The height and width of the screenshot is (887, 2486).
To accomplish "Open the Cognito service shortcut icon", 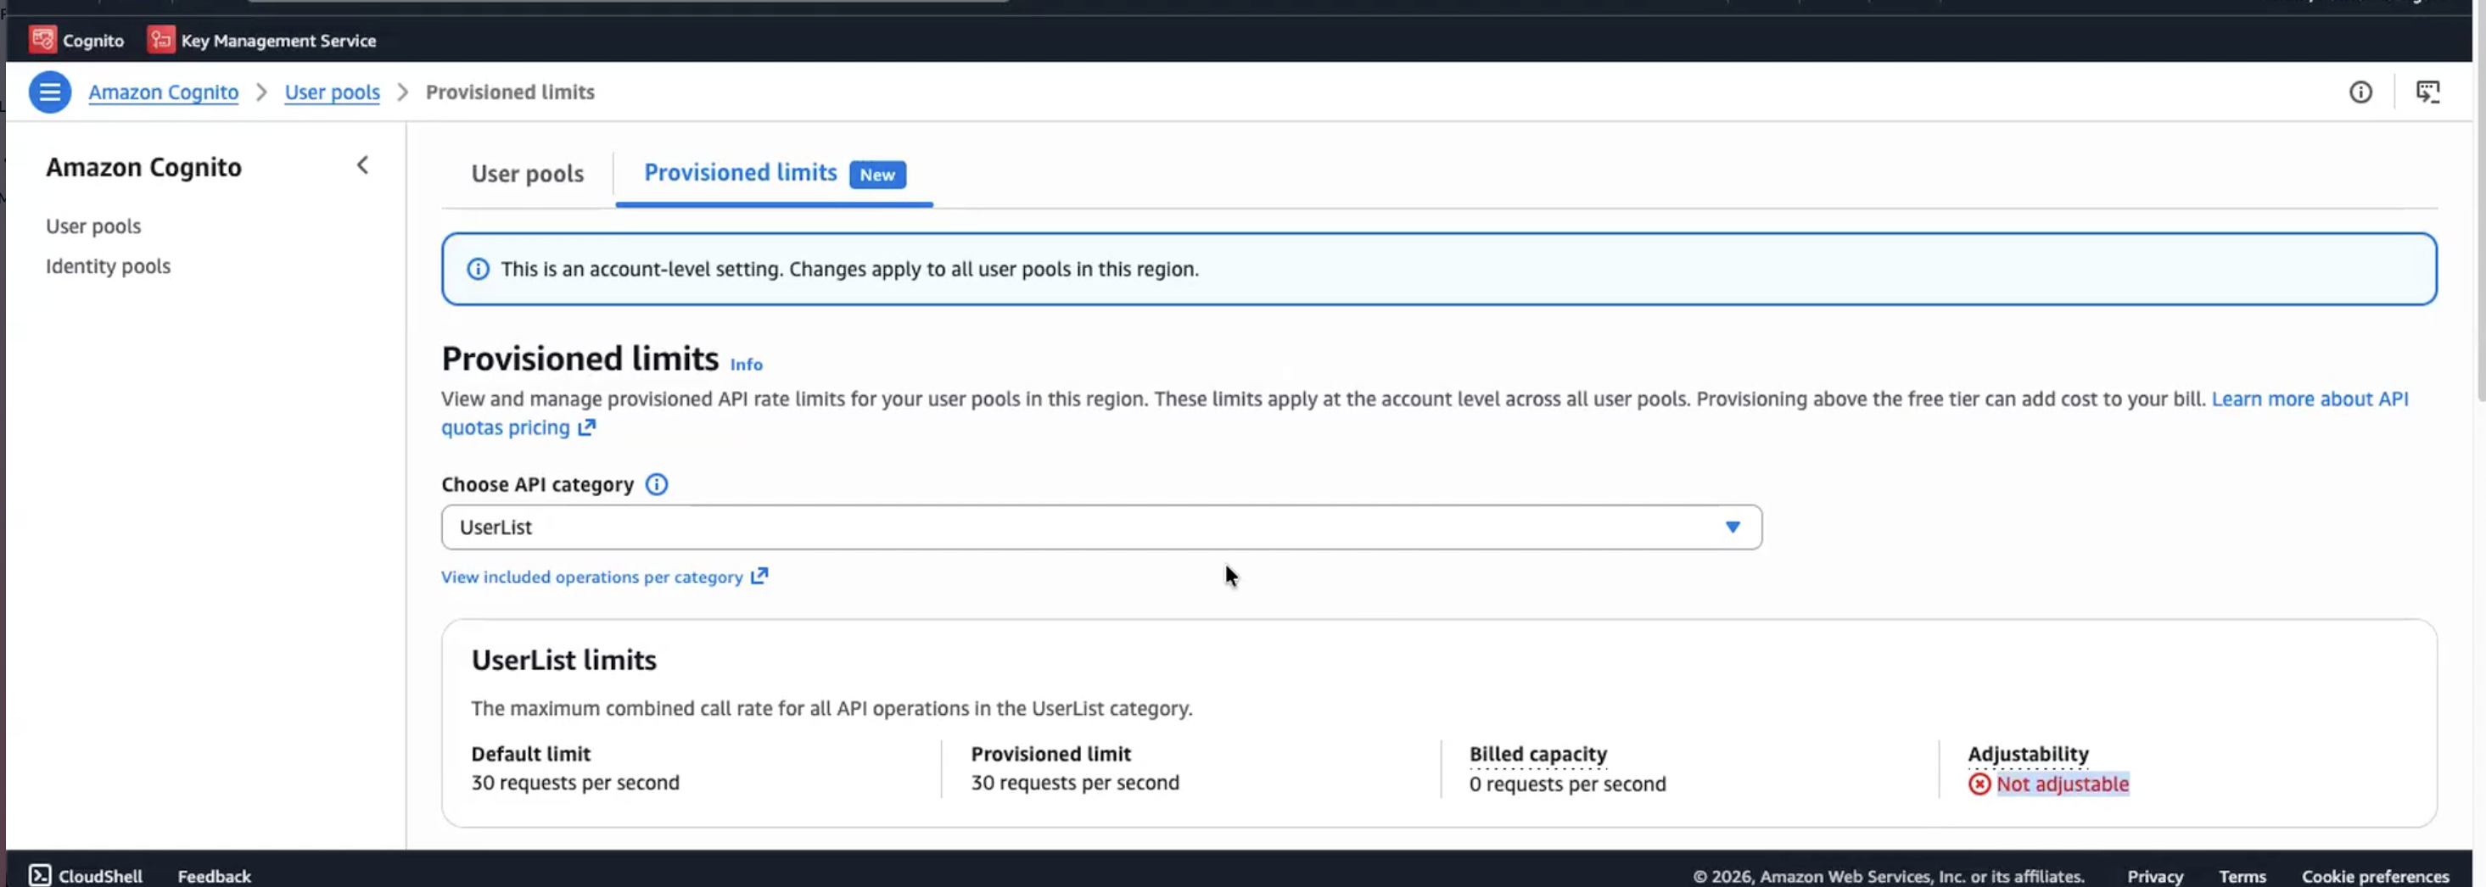I will click(x=42, y=40).
